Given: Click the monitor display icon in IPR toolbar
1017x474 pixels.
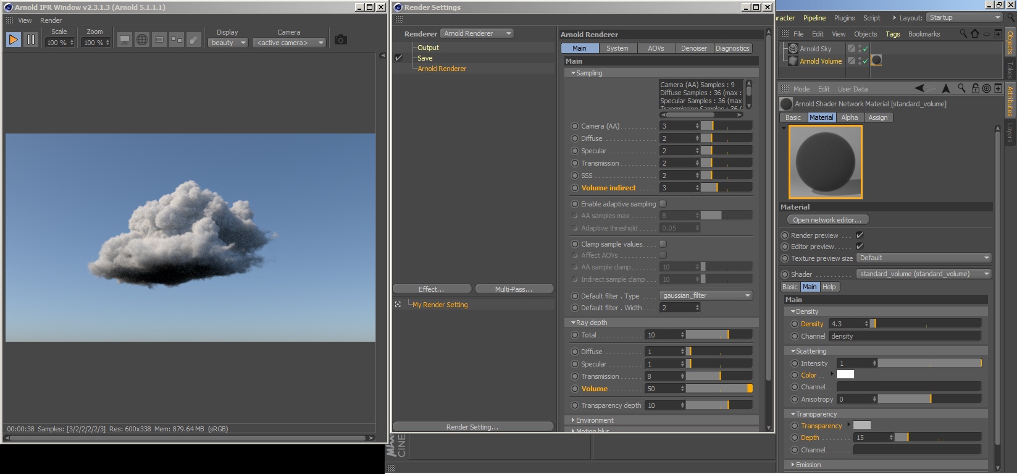Looking at the screenshot, I should 125,40.
